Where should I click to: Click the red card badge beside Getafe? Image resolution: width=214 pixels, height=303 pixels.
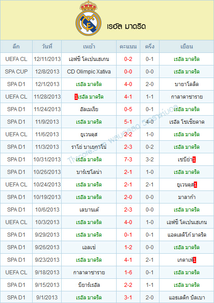click(x=194, y=260)
